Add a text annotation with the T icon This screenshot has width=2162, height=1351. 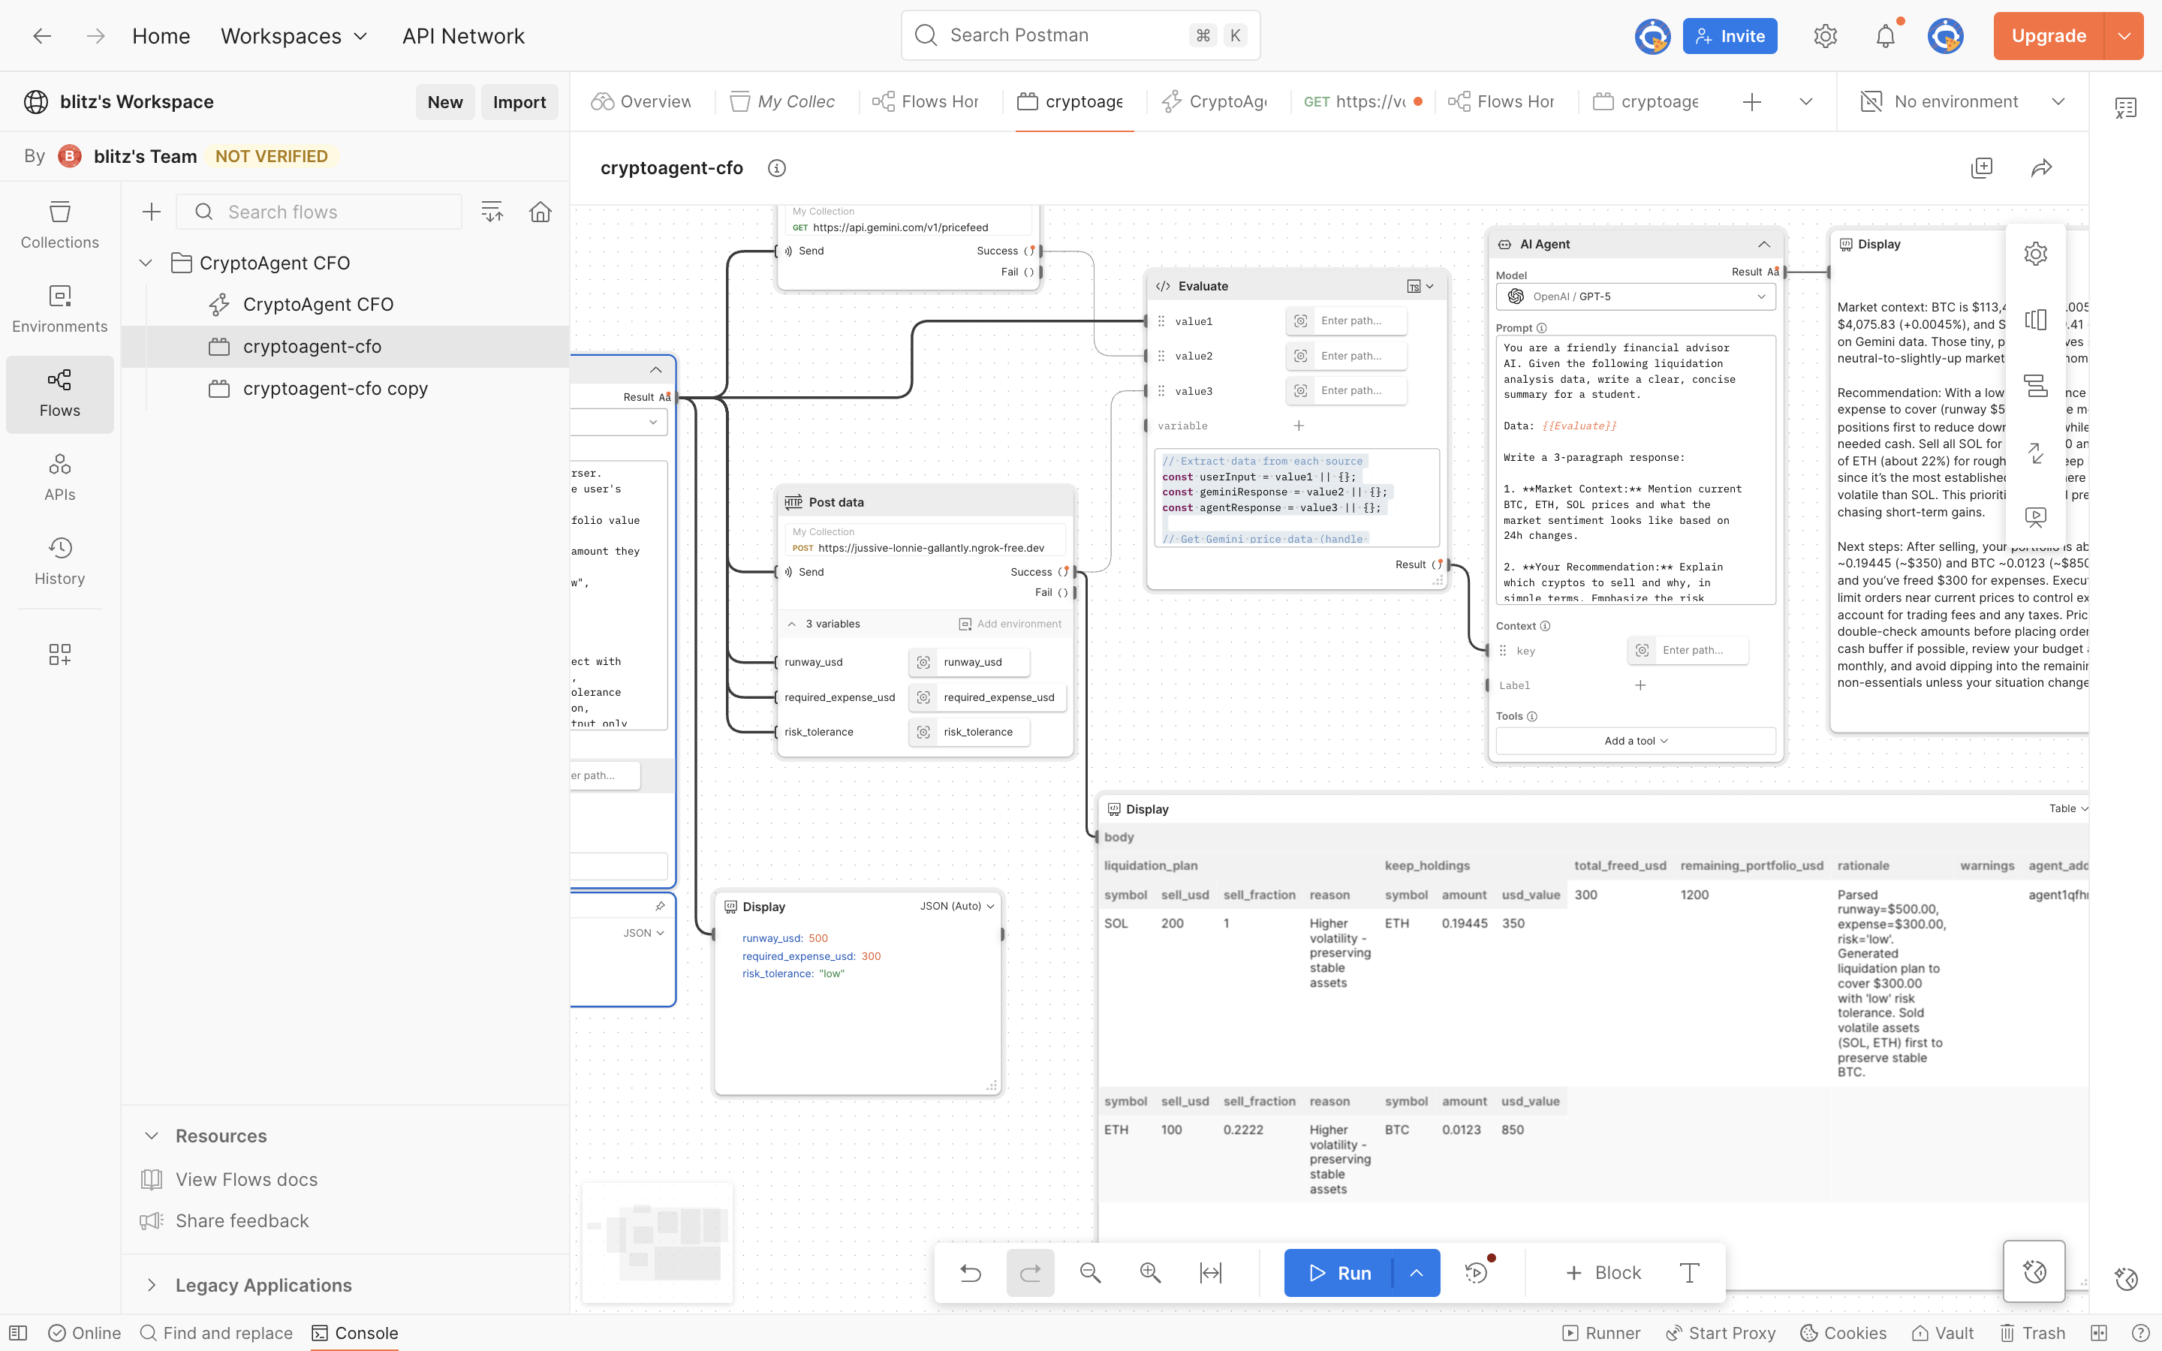pos(1688,1272)
